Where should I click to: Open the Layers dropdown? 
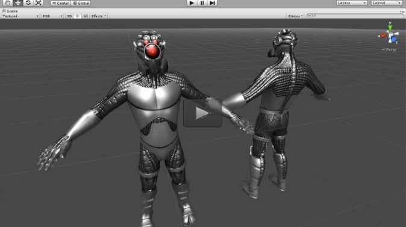[x=352, y=3]
